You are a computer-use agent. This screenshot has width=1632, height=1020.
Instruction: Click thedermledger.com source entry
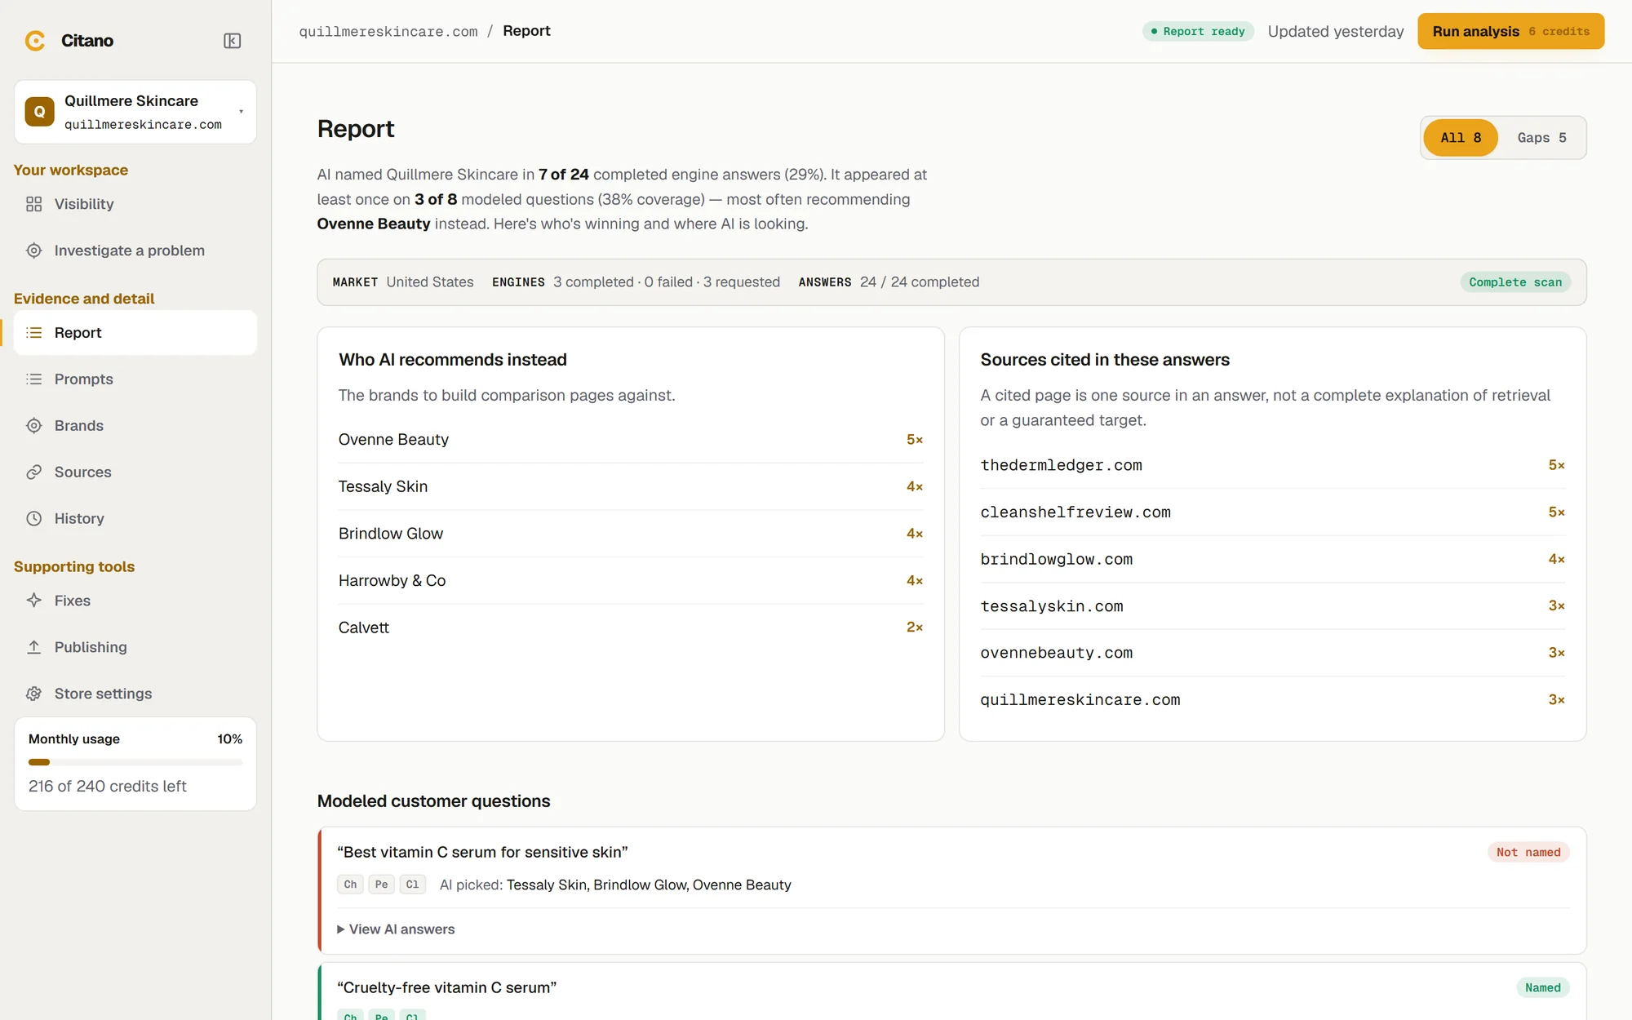[x=1272, y=465]
